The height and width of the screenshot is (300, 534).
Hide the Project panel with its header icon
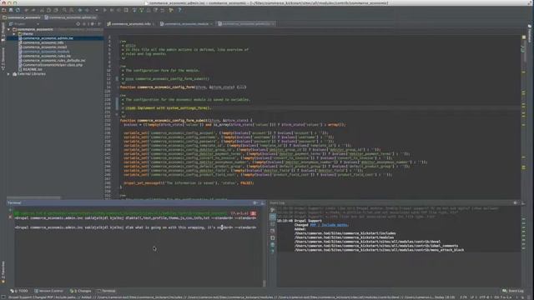pos(99,24)
